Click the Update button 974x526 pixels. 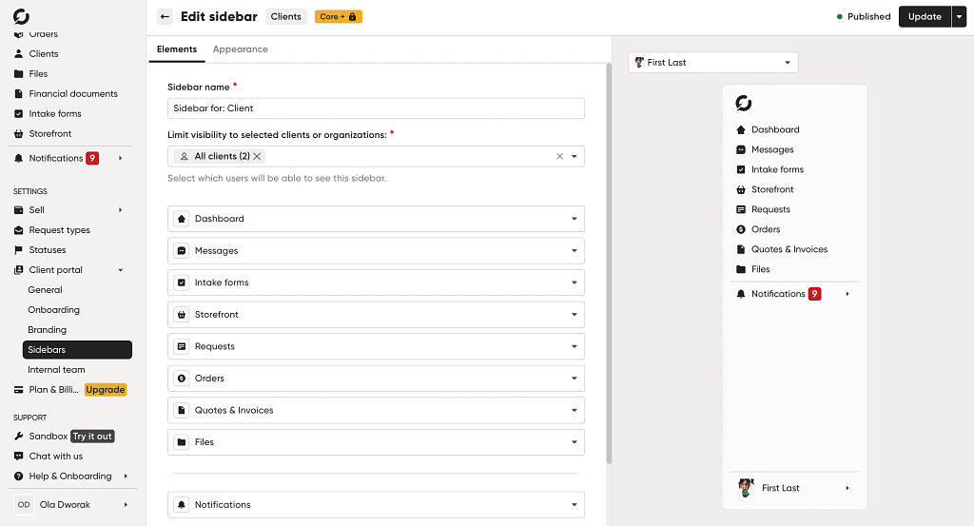pos(925,17)
